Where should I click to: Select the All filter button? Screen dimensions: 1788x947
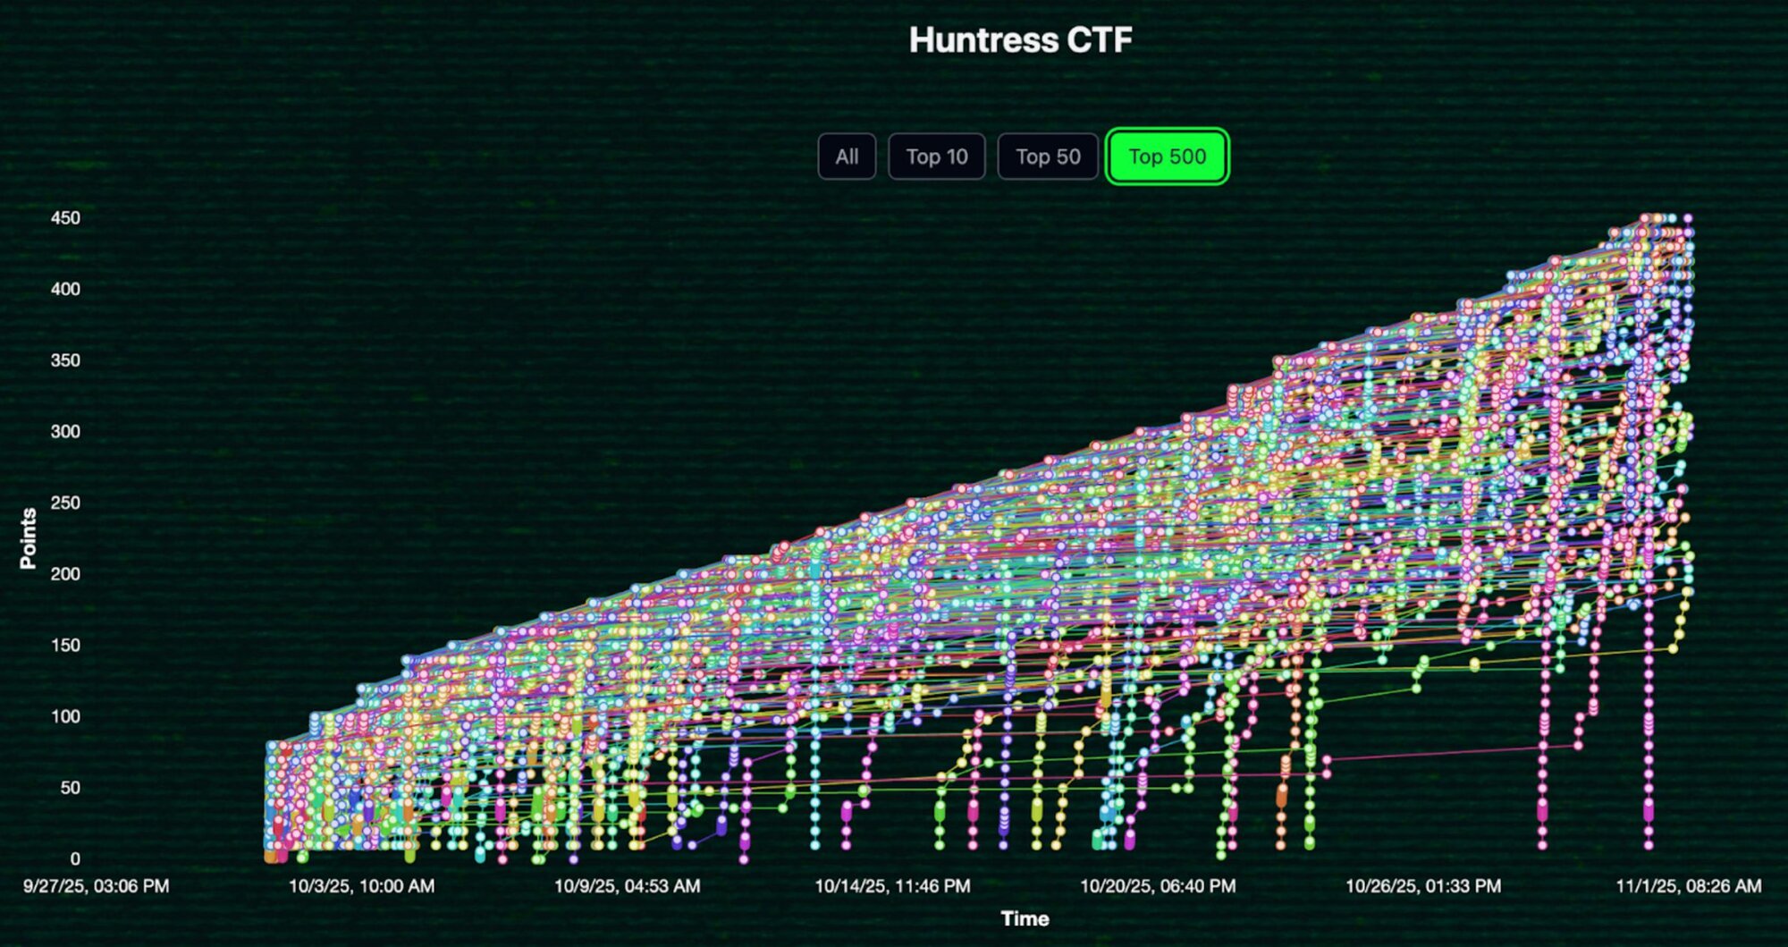tap(846, 156)
